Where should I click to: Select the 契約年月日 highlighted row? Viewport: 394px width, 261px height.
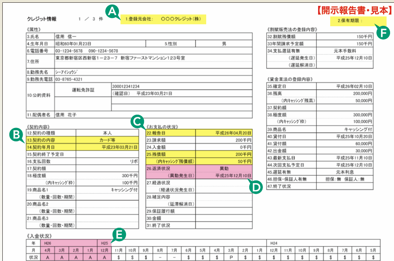(83, 147)
